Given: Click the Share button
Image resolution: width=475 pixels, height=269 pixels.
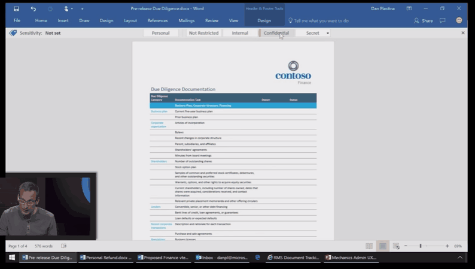Looking at the screenshot, I should pyautogui.click(x=424, y=20).
